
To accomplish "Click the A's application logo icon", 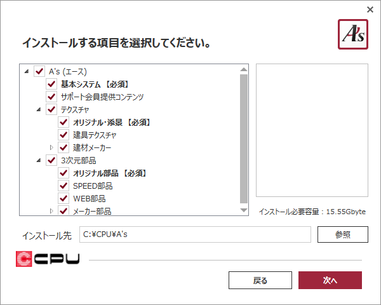I will pos(353,34).
